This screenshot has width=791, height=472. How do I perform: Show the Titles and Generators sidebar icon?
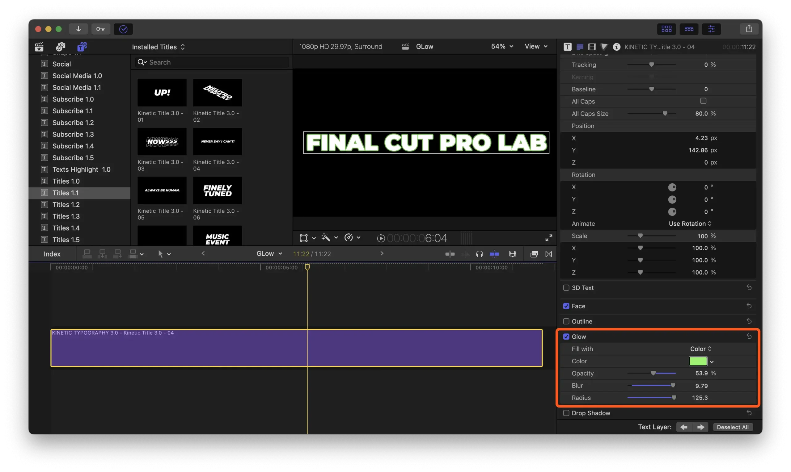[82, 47]
